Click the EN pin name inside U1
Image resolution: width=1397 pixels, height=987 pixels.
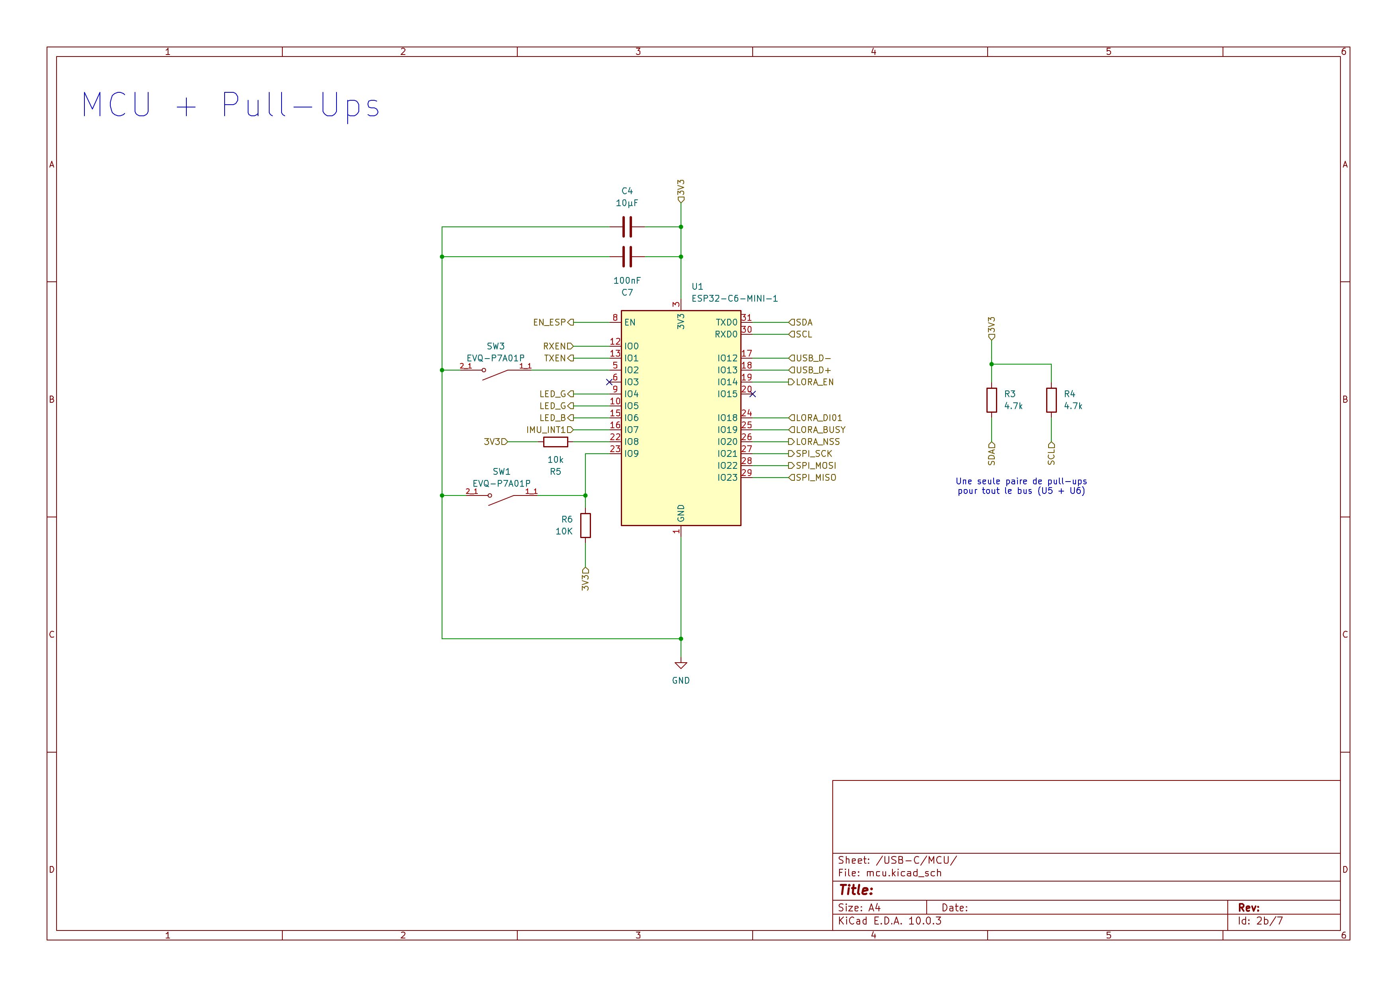pyautogui.click(x=630, y=322)
